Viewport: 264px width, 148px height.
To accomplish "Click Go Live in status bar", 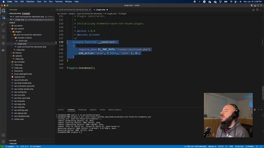I will coord(239,146).
